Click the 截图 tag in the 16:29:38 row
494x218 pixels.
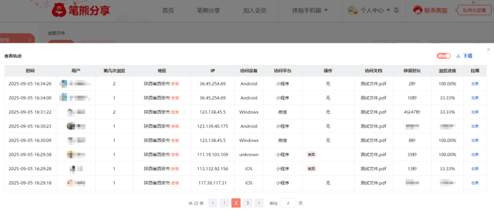pyautogui.click(x=311, y=154)
